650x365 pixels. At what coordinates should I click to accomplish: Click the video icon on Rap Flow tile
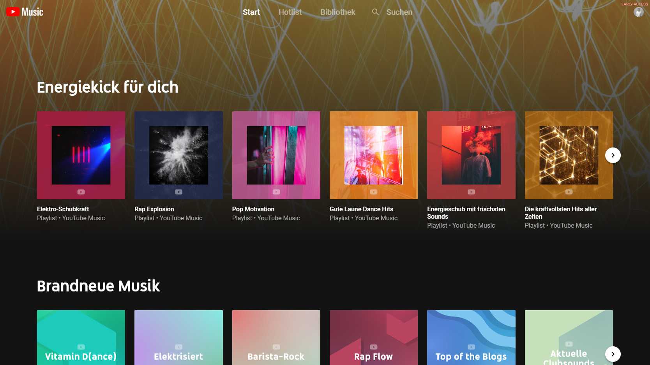click(x=374, y=347)
